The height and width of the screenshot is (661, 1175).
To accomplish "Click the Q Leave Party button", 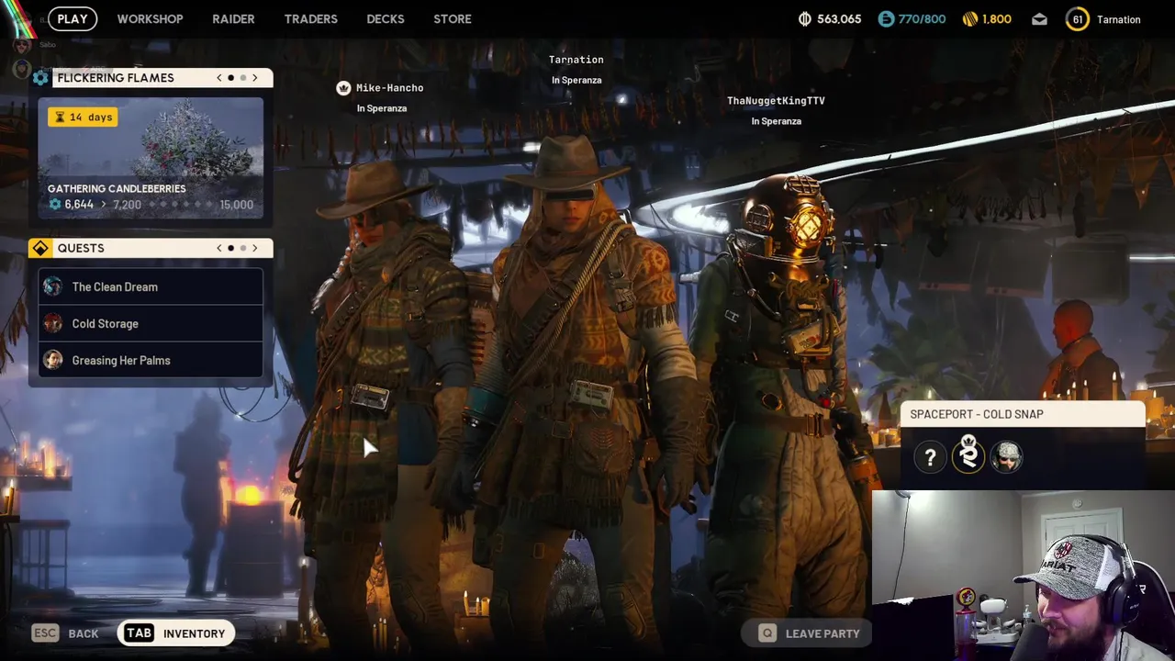I will [809, 633].
